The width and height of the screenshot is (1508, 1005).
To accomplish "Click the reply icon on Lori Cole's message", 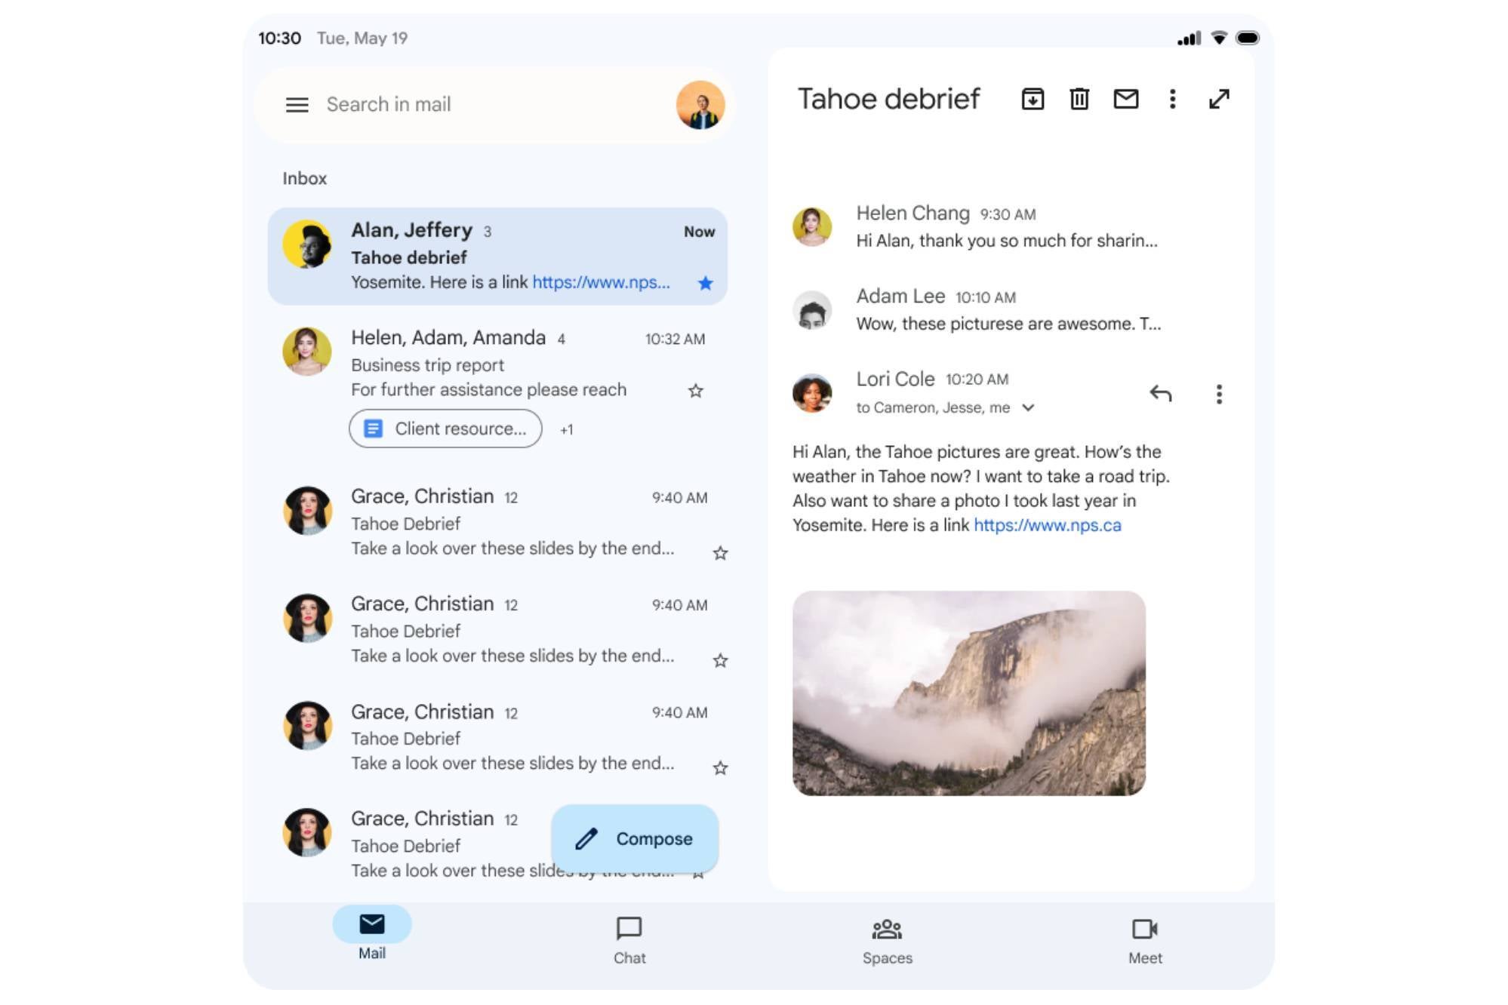I will point(1160,392).
